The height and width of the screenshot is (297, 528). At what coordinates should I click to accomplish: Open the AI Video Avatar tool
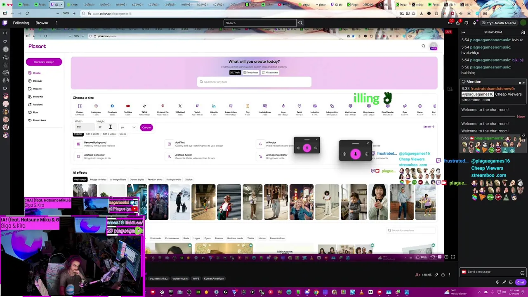coord(191,156)
